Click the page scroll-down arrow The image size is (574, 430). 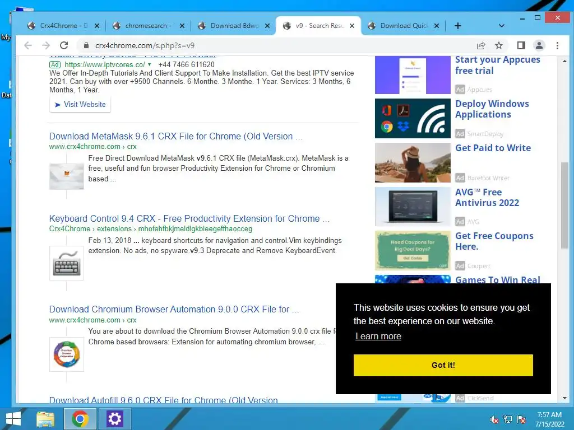click(564, 398)
